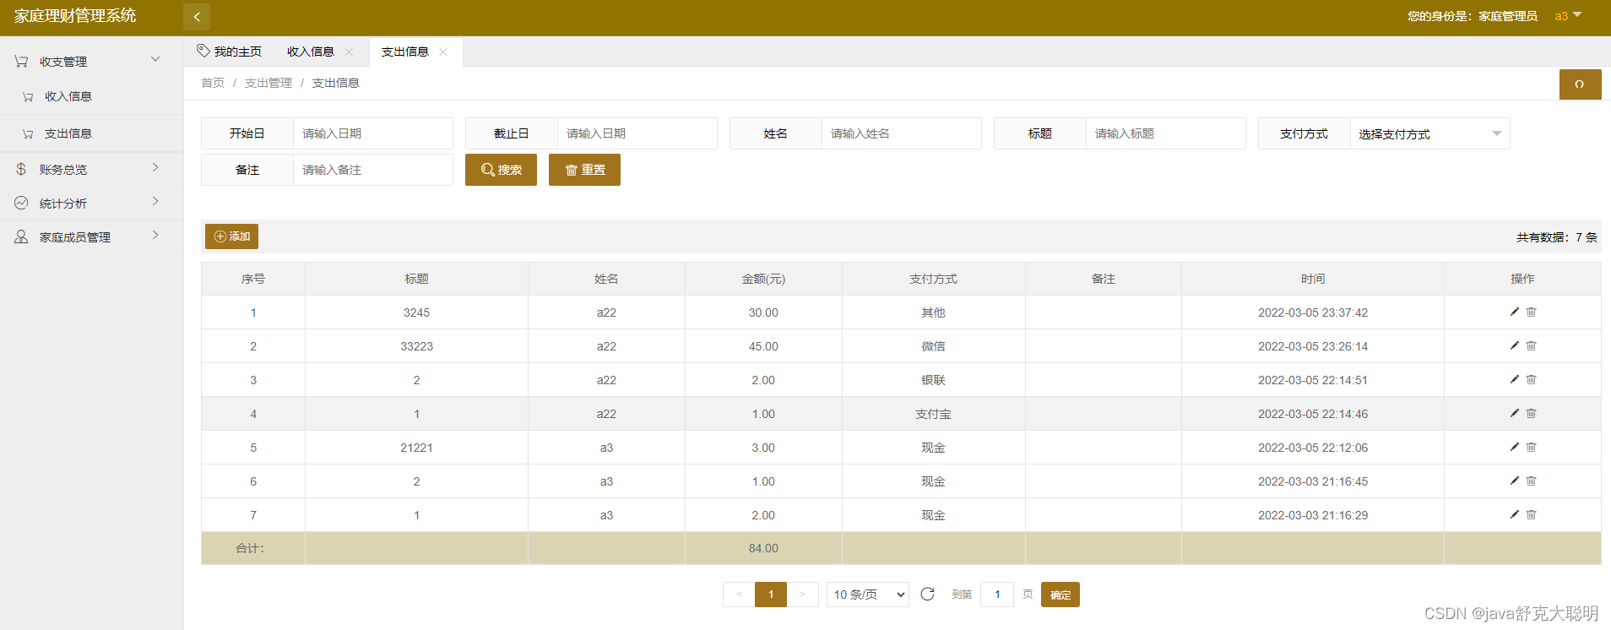Click the 姓名 column header
1611x630 pixels.
(606, 279)
